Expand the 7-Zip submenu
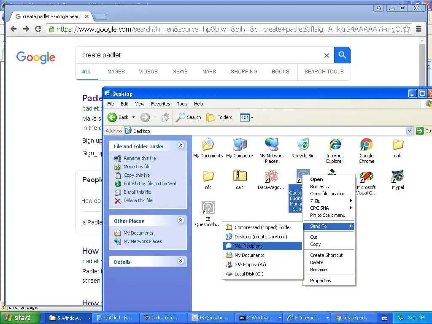The height and width of the screenshot is (324, 432). [x=328, y=201]
